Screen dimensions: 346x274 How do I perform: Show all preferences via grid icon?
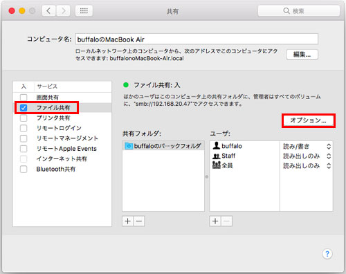pos(84,11)
